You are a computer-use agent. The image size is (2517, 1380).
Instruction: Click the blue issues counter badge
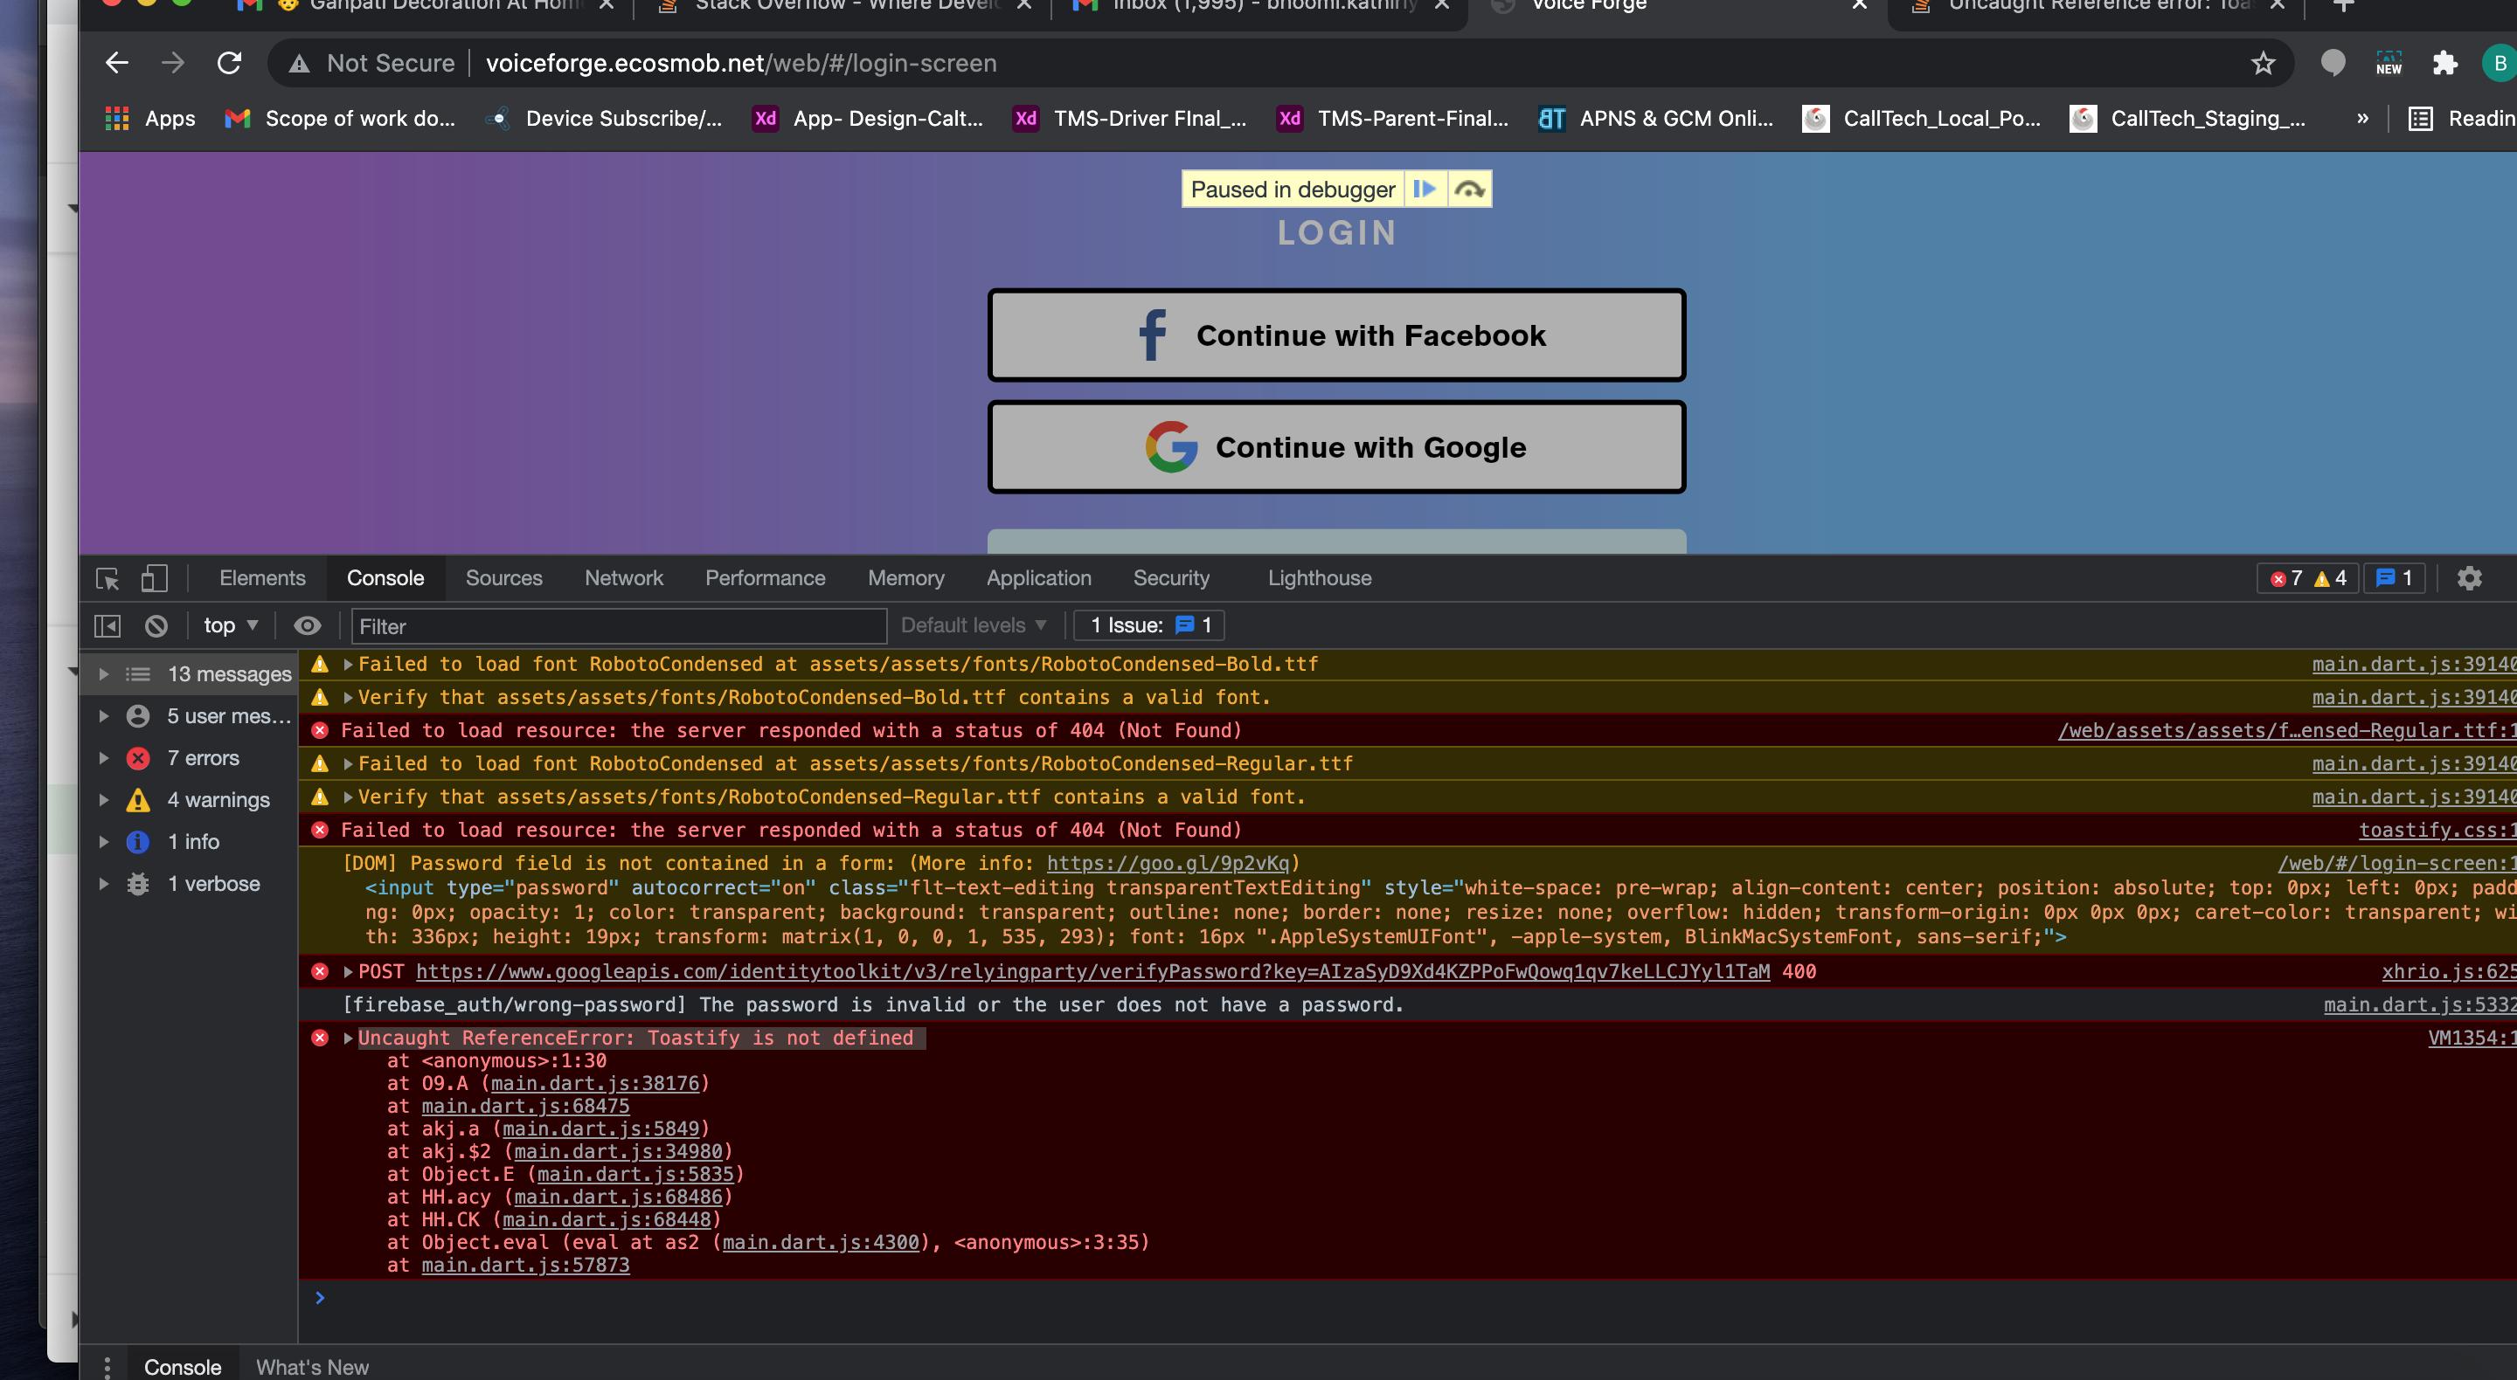(2394, 578)
